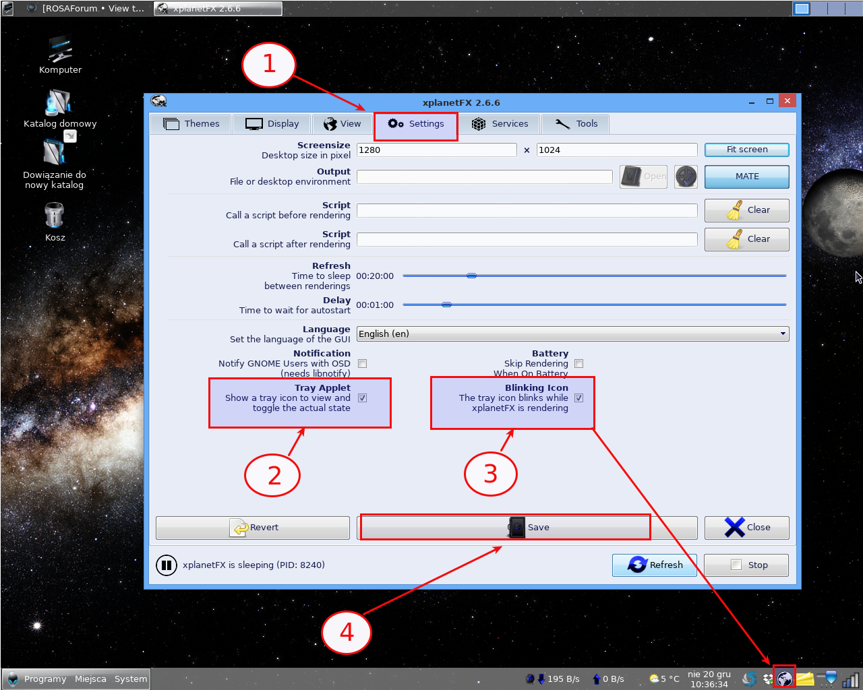Image resolution: width=863 pixels, height=690 pixels.
Task: Click the Delay time slider handle
Action: click(446, 305)
